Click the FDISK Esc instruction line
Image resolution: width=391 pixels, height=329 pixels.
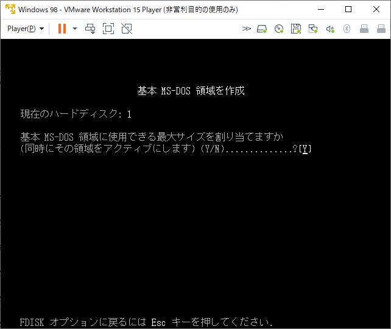coord(146,322)
